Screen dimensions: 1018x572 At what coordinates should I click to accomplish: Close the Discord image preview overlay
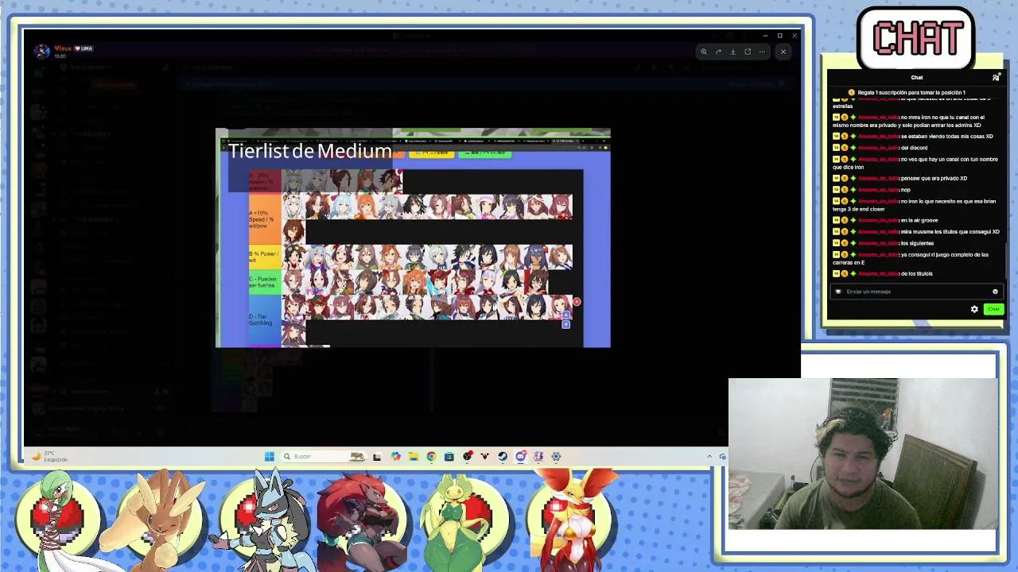783,52
